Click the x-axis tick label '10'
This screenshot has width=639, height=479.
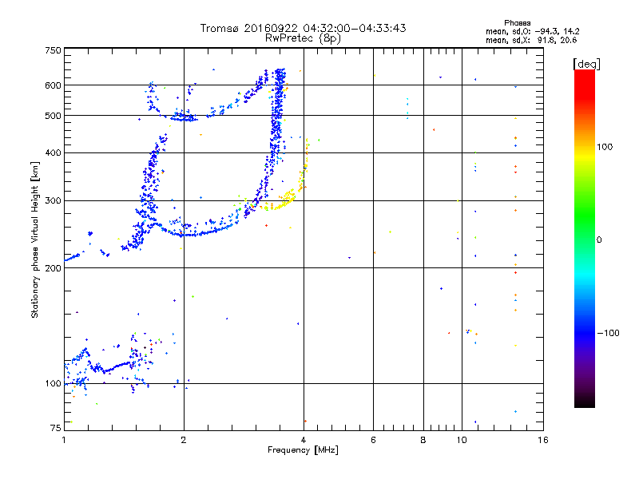click(462, 440)
